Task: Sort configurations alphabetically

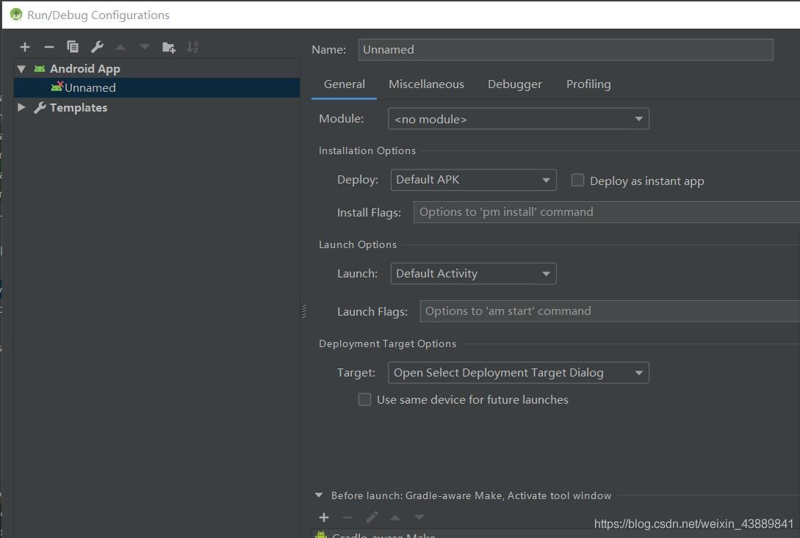Action: [192, 46]
